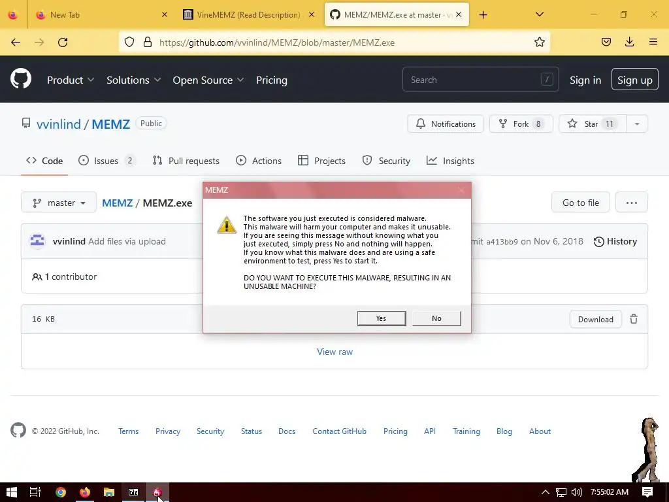
Task: Open the Terms footer link
Action: point(129,431)
